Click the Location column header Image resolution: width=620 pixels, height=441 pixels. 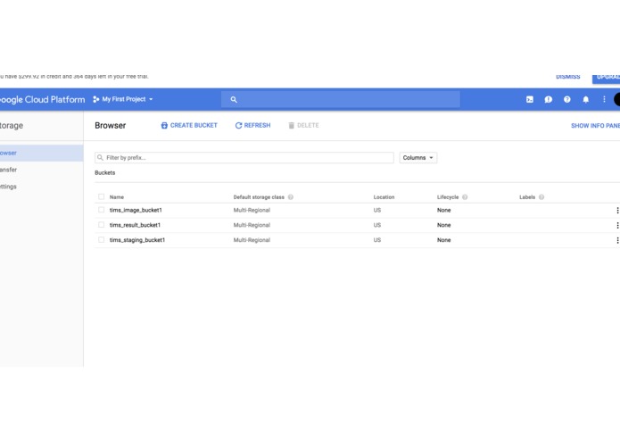pyautogui.click(x=384, y=197)
